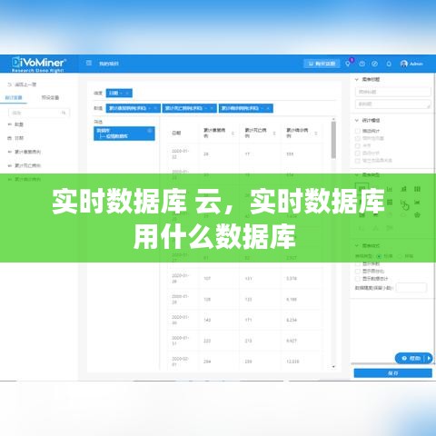Tick the fifth checkbox in statistics module
The image size is (436, 436).
358,161
